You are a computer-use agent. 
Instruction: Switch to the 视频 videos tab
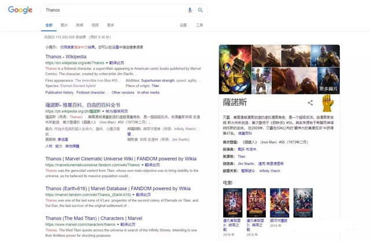(95, 25)
